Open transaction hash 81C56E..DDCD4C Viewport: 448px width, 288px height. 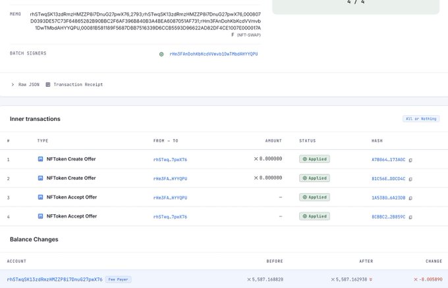pos(388,179)
